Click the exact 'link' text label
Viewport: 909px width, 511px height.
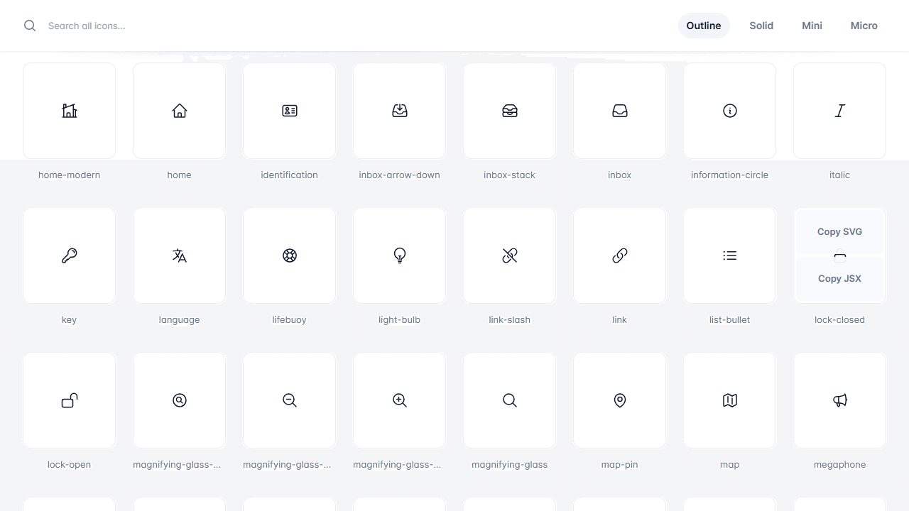coord(619,320)
